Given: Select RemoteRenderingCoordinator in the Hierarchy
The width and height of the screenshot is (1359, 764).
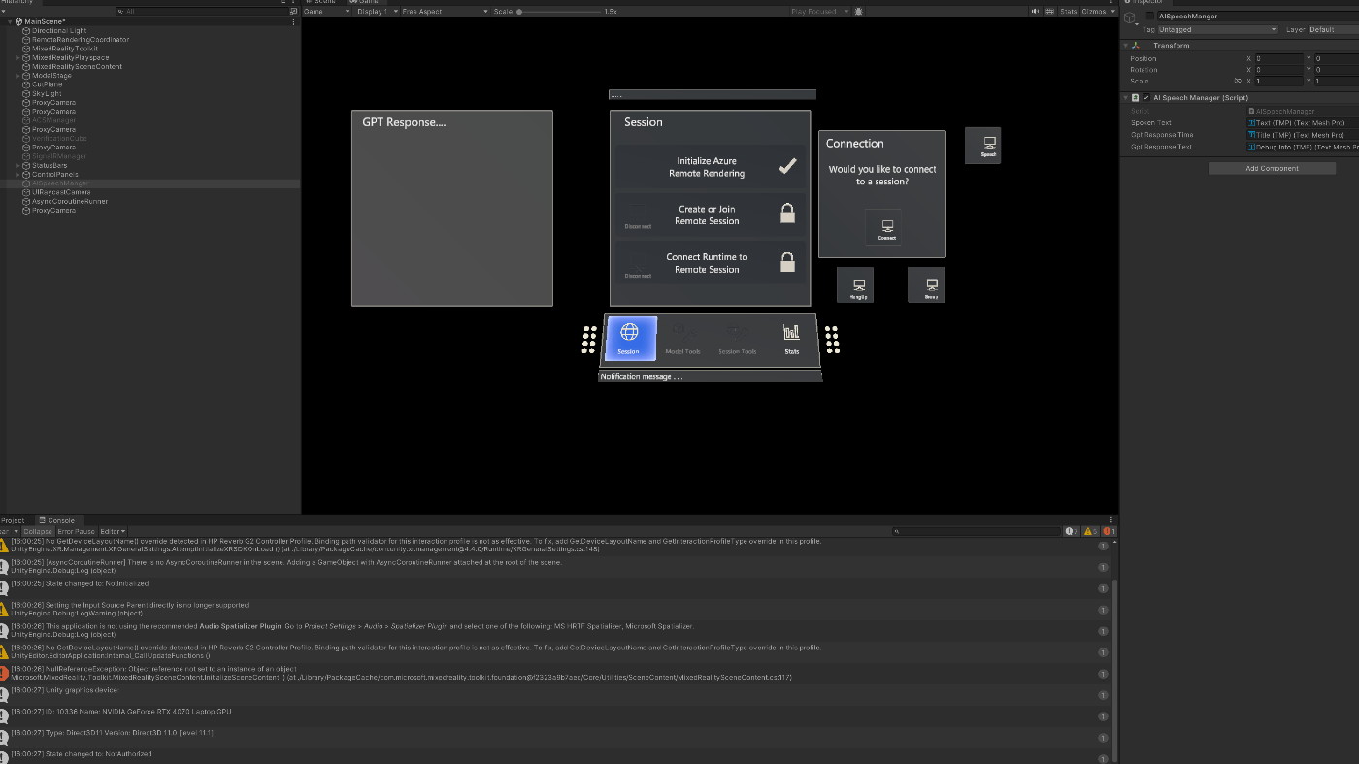Looking at the screenshot, I should click(81, 40).
